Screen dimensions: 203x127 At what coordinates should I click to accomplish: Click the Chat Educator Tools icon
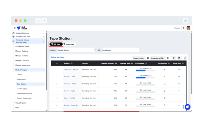(13, 37)
